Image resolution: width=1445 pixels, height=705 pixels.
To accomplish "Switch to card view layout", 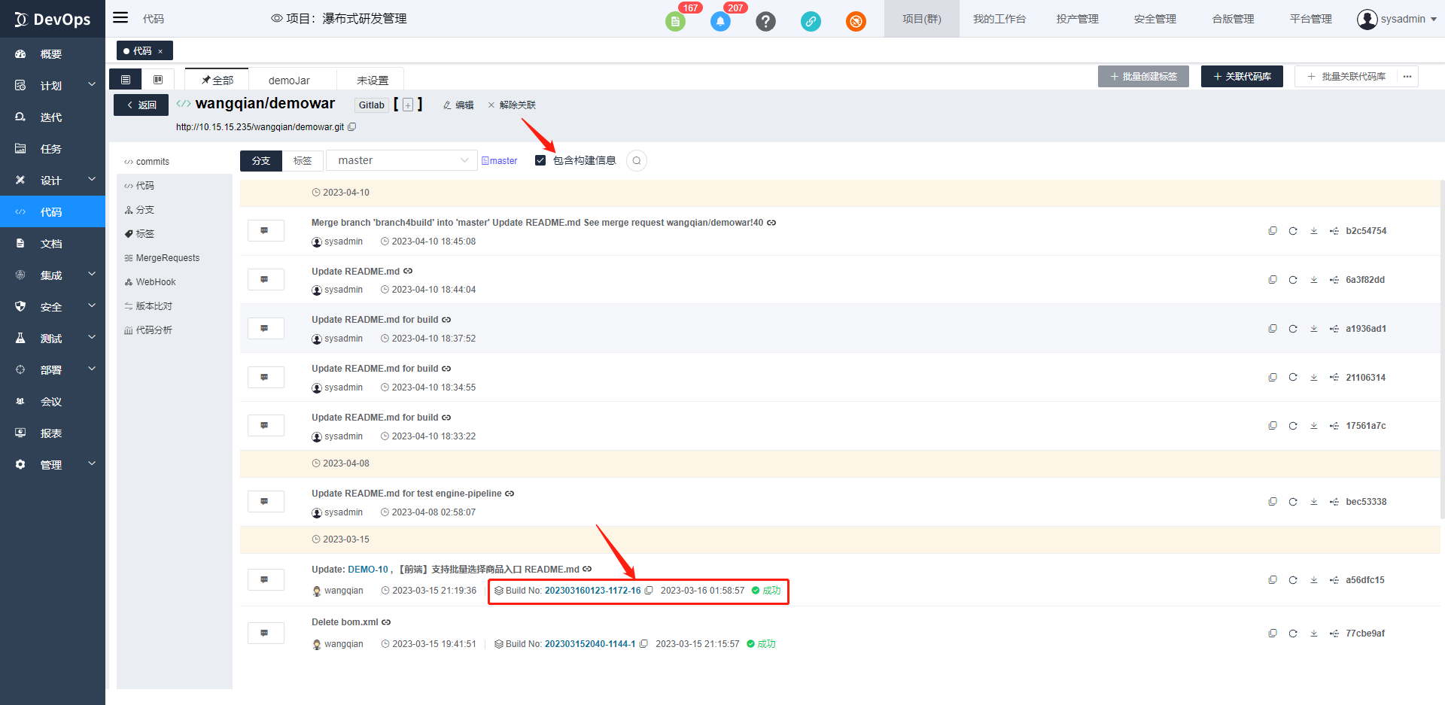I will [x=158, y=80].
